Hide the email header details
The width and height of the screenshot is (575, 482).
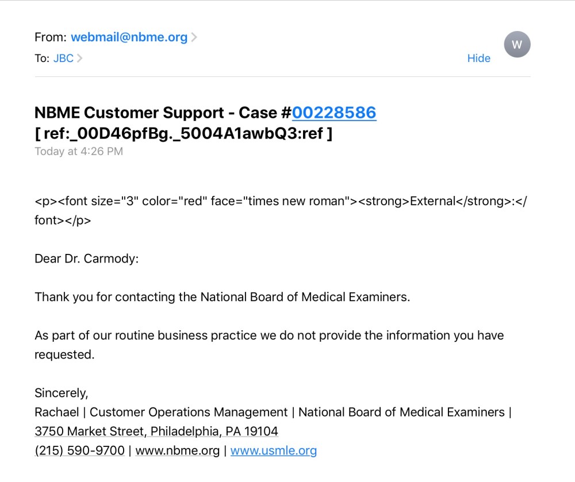[478, 58]
